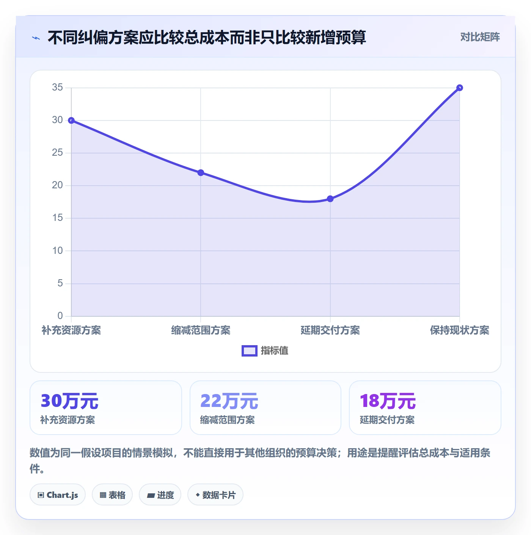Click the Chart.js tag chip

pos(58,495)
